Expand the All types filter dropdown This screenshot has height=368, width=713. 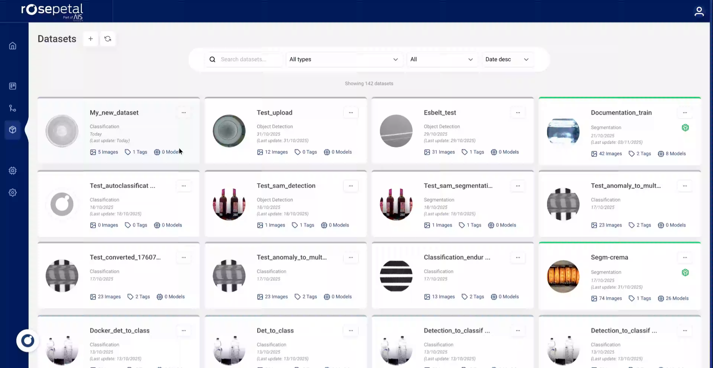pyautogui.click(x=344, y=59)
